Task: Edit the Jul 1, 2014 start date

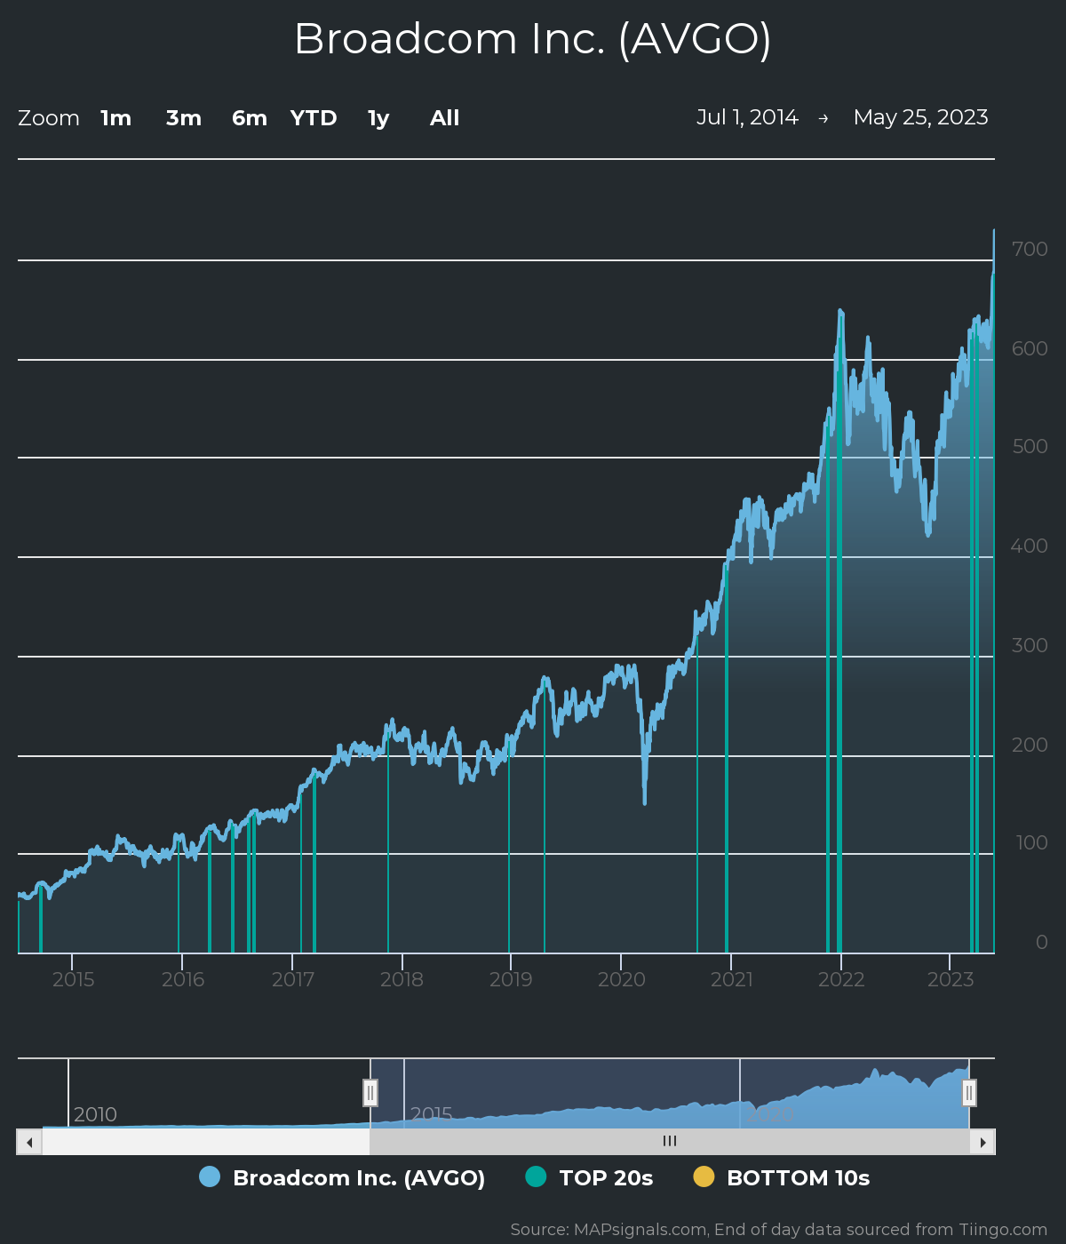Action: tap(747, 117)
